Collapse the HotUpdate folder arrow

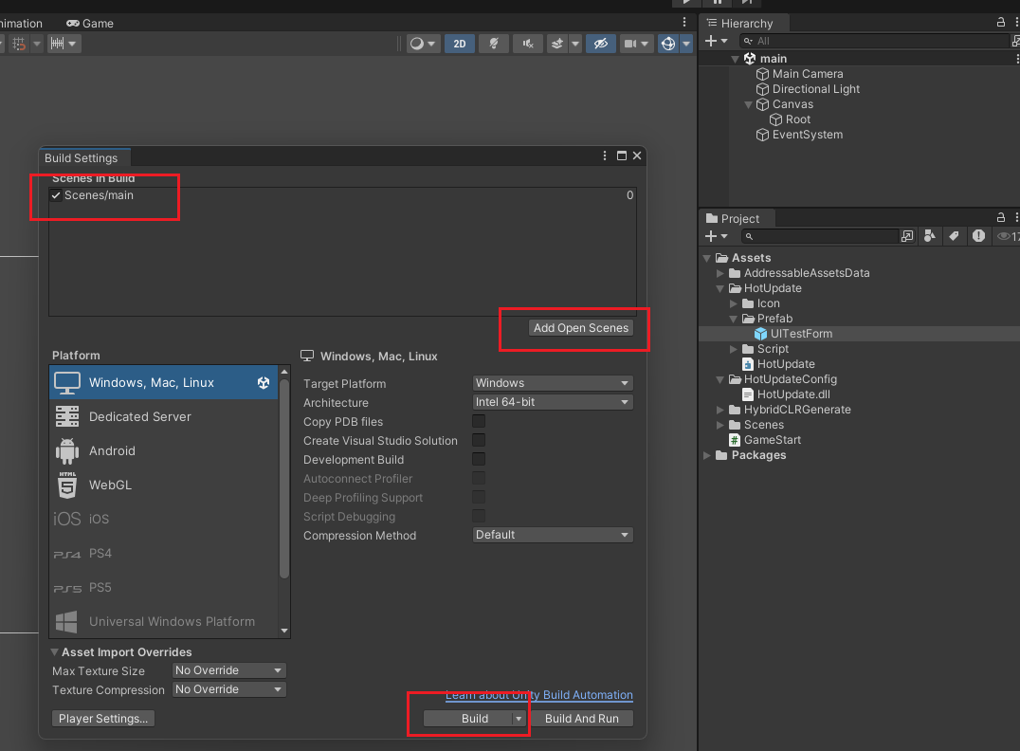(x=720, y=288)
